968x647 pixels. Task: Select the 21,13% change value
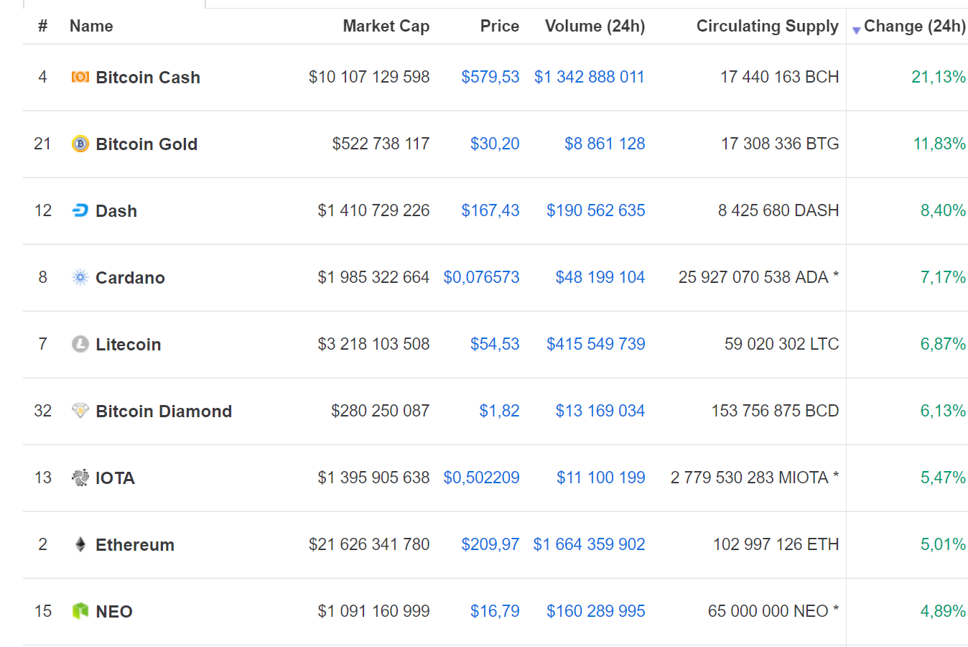[x=939, y=77]
